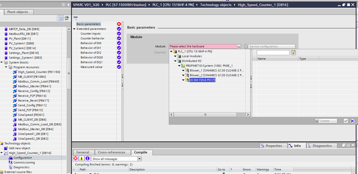The height and width of the screenshot is (174, 358).
Task: Toggle the information messages filter button
Action: pos(87,158)
